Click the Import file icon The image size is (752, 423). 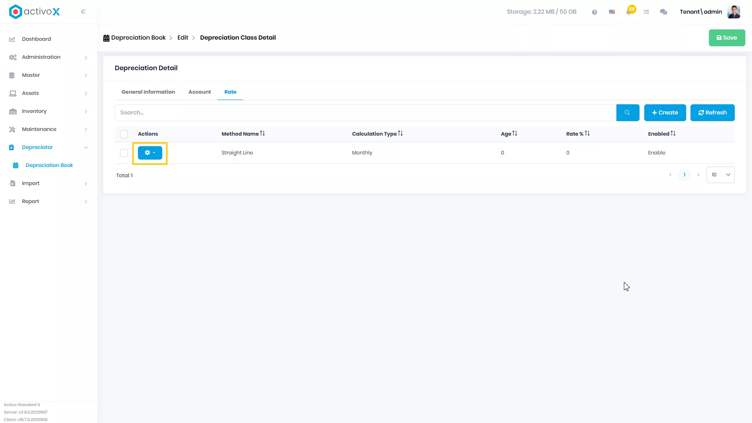[12, 183]
